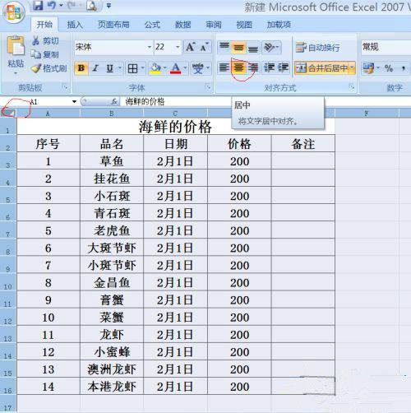The width and height of the screenshot is (411, 413).
Task: Click the increase indent icon
Action: tap(283, 67)
